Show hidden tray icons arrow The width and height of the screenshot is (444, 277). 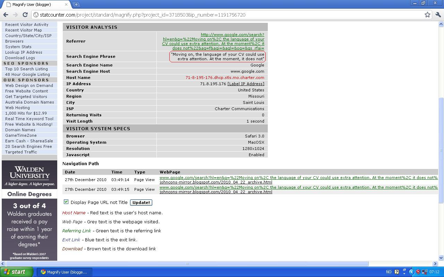tap(412, 272)
